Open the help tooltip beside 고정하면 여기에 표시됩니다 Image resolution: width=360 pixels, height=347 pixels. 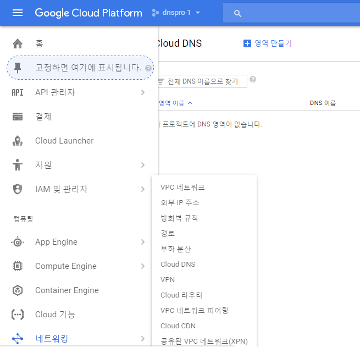point(148,68)
